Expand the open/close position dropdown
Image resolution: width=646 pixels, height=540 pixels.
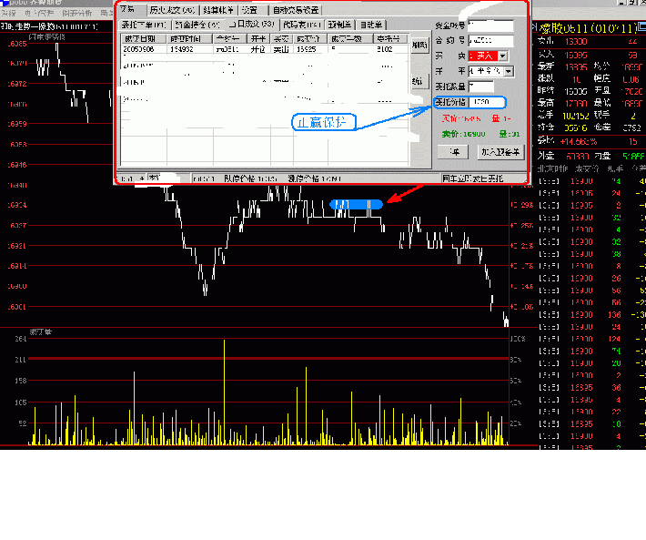(509, 71)
